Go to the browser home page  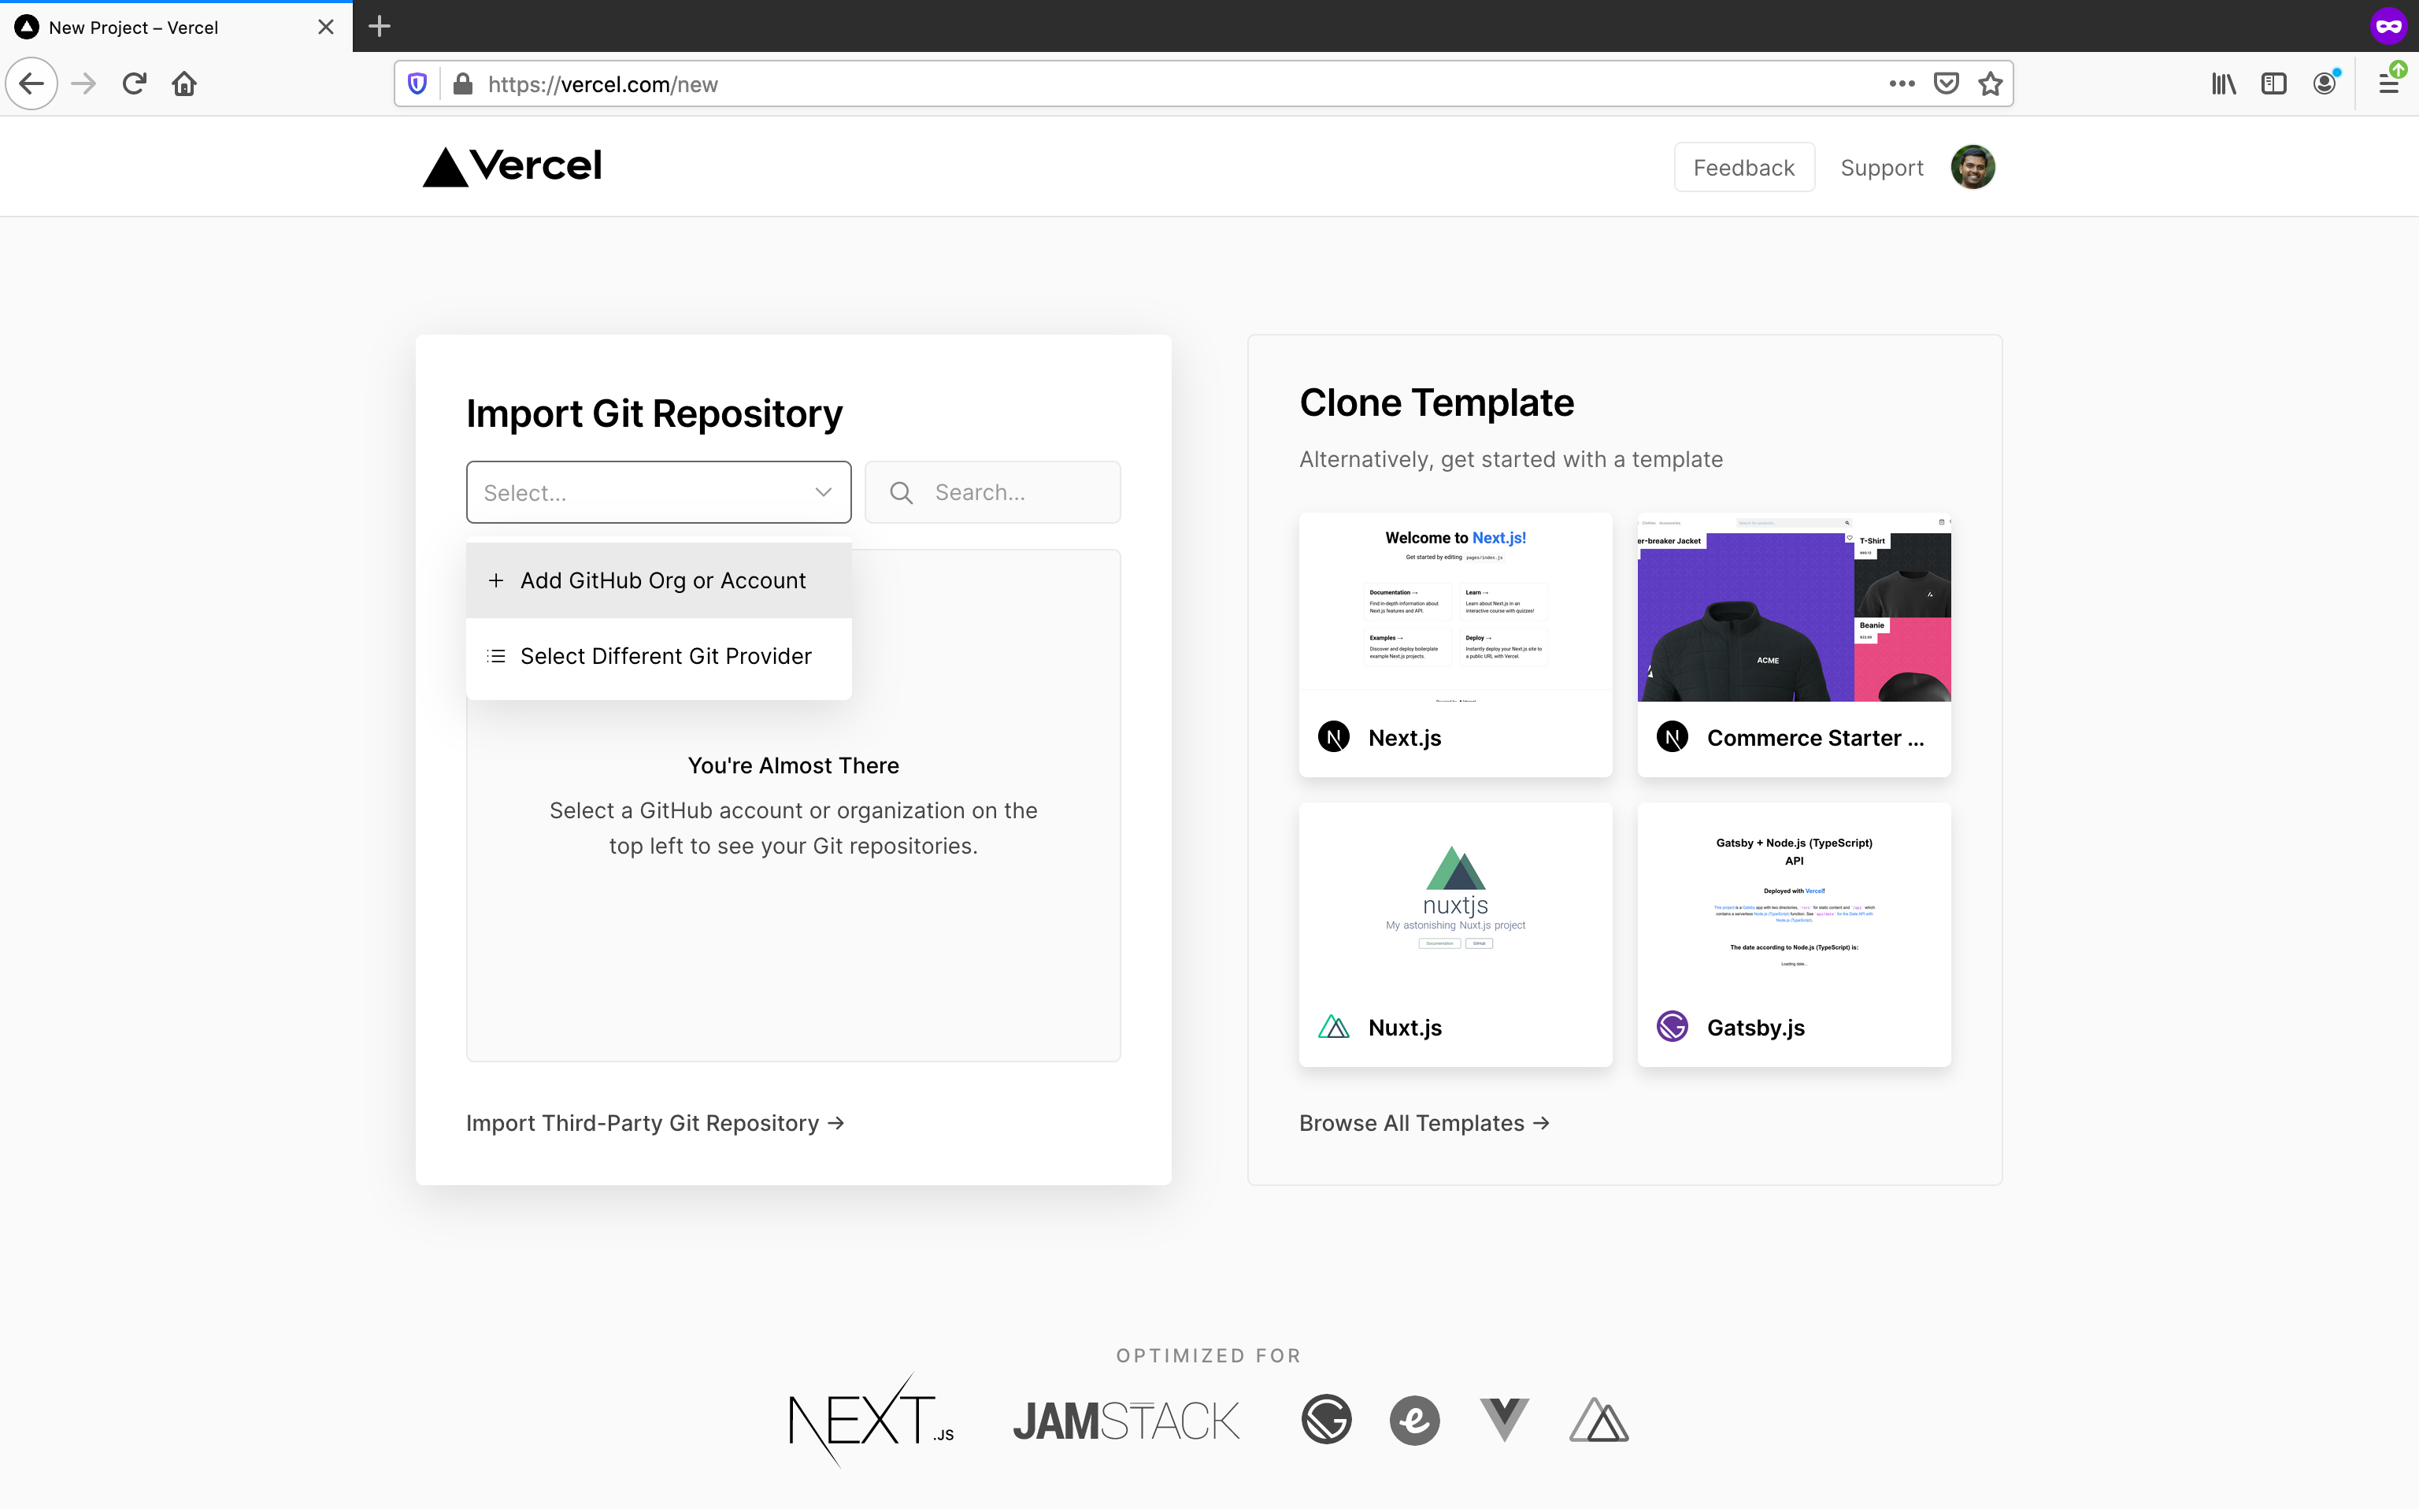(184, 84)
